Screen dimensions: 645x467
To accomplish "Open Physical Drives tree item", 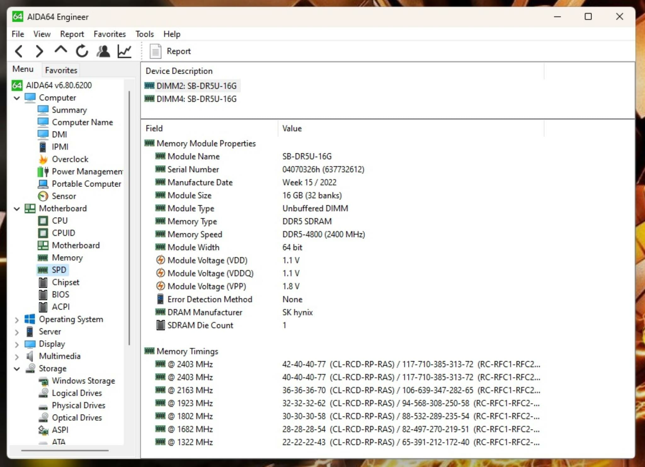I will 78,406.
